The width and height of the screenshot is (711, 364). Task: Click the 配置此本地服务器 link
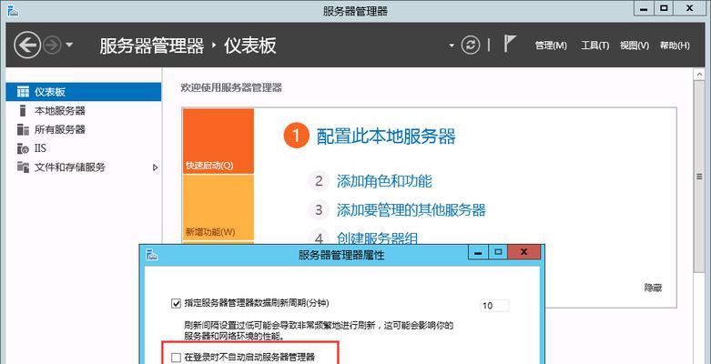386,136
